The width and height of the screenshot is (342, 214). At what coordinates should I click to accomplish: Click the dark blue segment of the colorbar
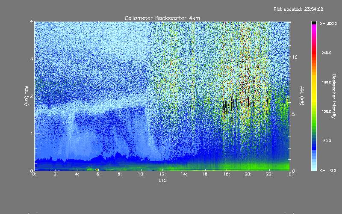314,145
